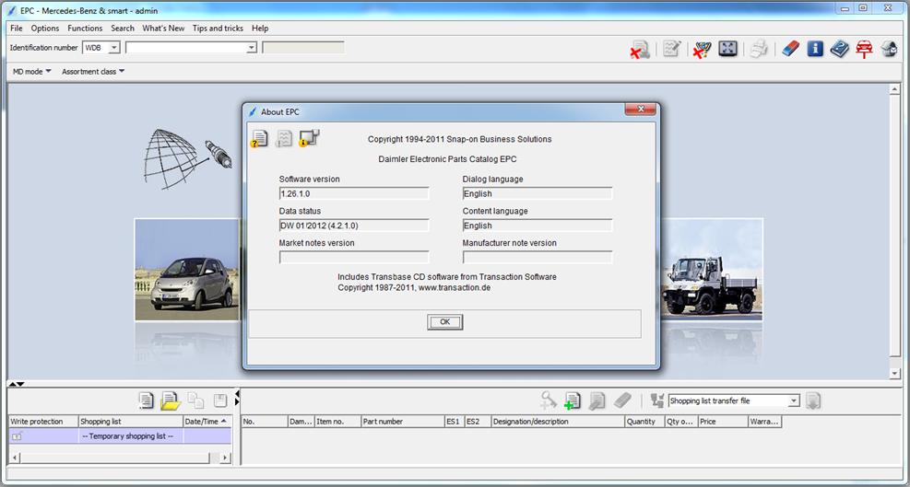Click the edit part entry icon in parts panel
Image resolution: width=910 pixels, height=487 pixels.
(x=597, y=400)
